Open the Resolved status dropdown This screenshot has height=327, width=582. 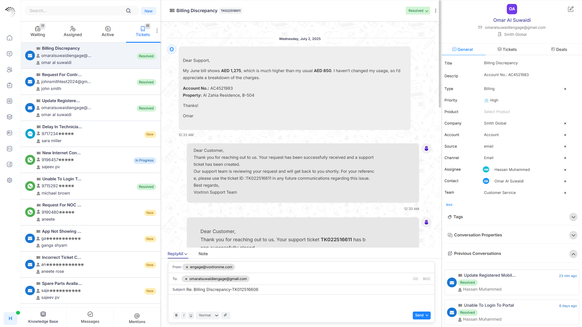[x=418, y=11]
